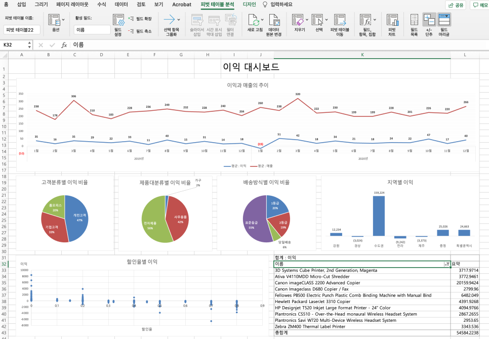Move PivotTable (피벗 테이블 이동) icon

(x=340, y=20)
